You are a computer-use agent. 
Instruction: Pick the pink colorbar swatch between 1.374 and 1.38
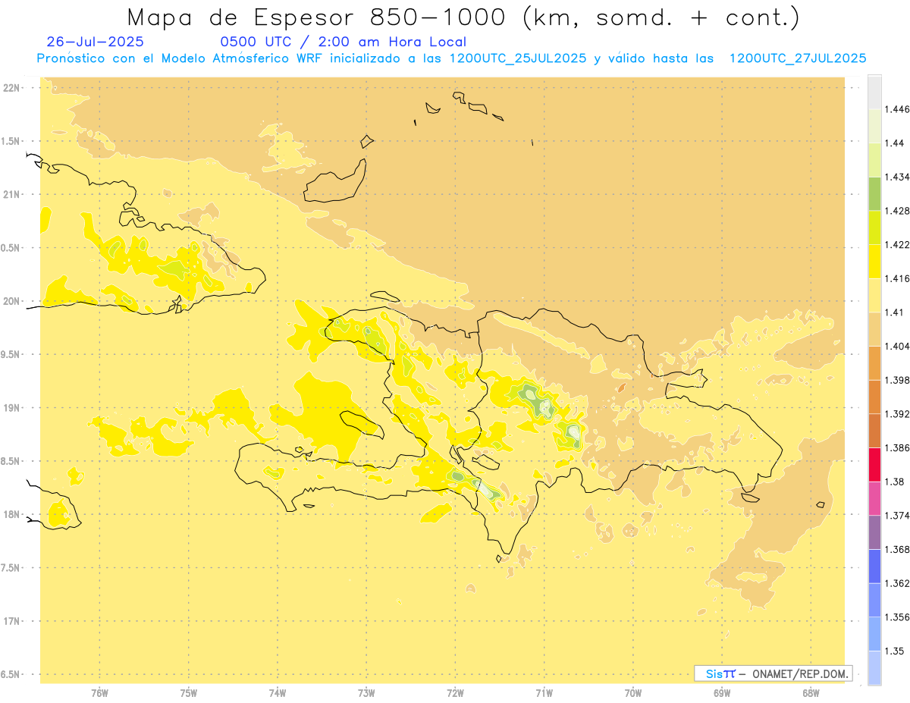(874, 498)
